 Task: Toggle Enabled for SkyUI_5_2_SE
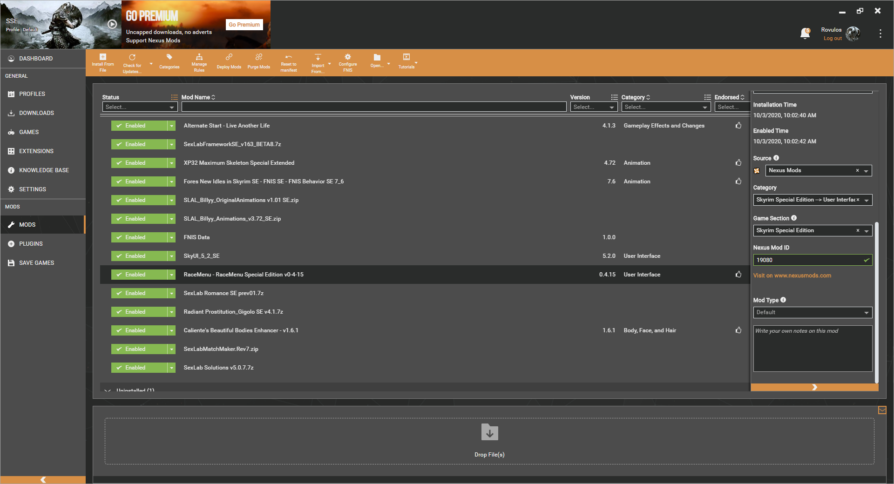pyautogui.click(x=139, y=256)
